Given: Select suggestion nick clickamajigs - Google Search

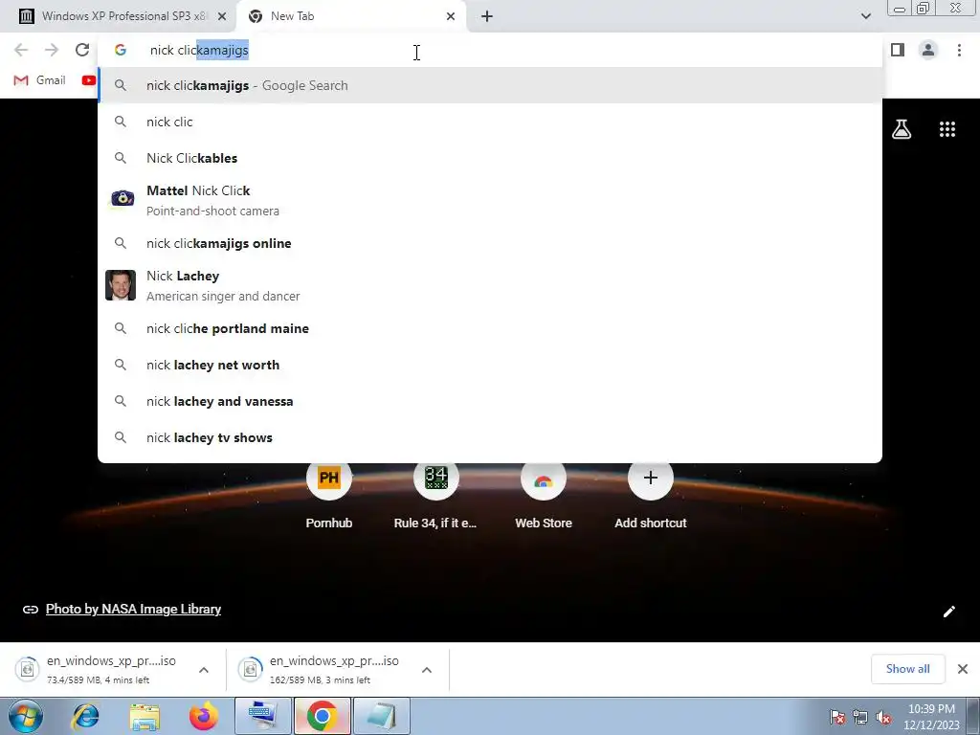Looking at the screenshot, I should [490, 85].
